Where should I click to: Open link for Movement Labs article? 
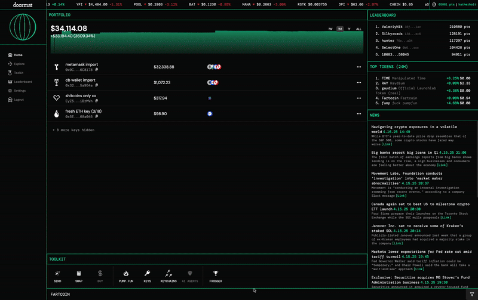coord(401,196)
